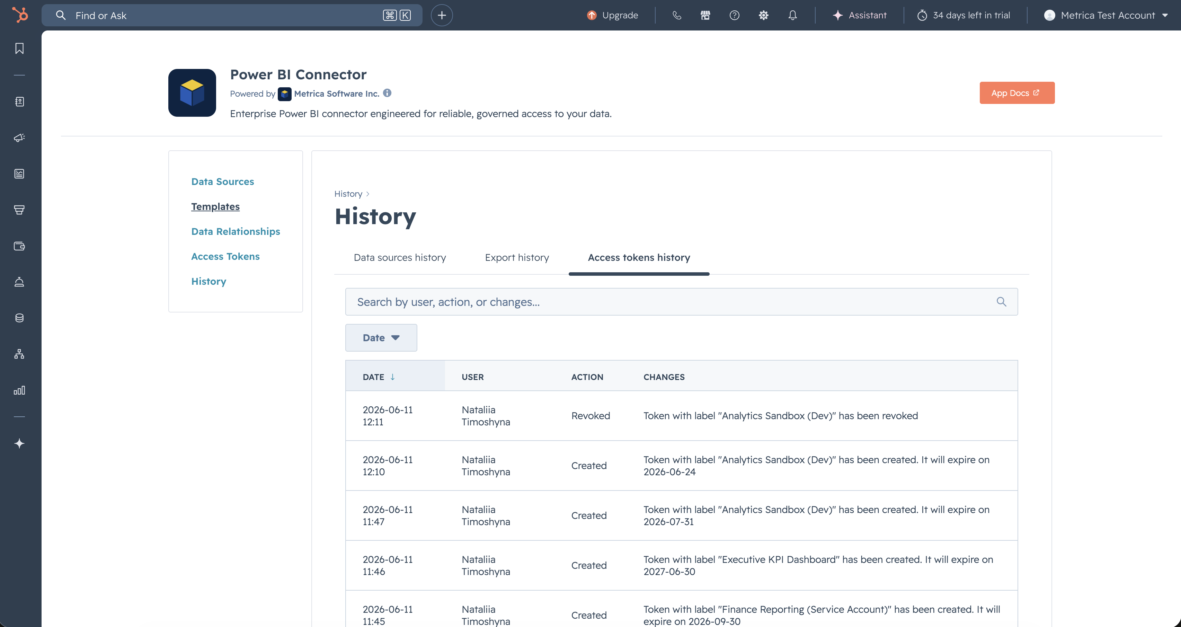This screenshot has width=1181, height=627.
Task: Click the sort arrow in the DATE column header
Action: pos(392,377)
